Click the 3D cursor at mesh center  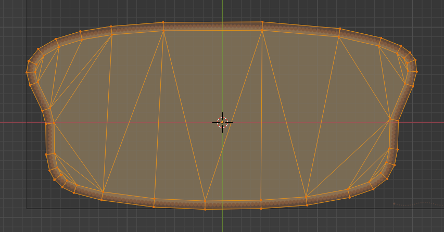pos(222,122)
